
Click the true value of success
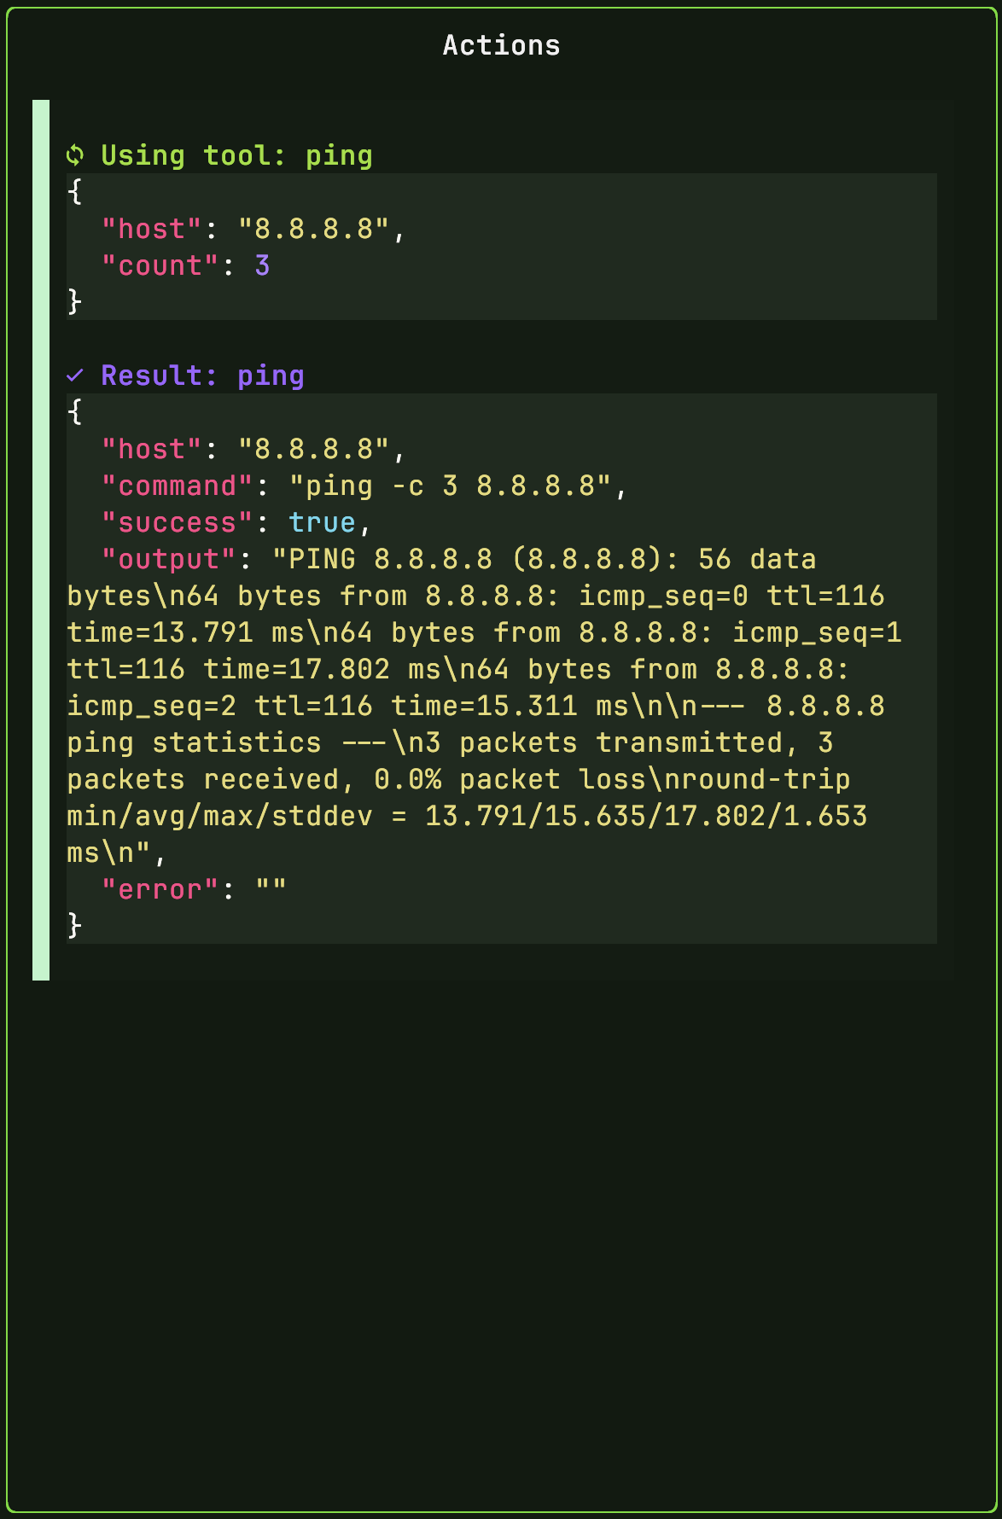(x=323, y=522)
